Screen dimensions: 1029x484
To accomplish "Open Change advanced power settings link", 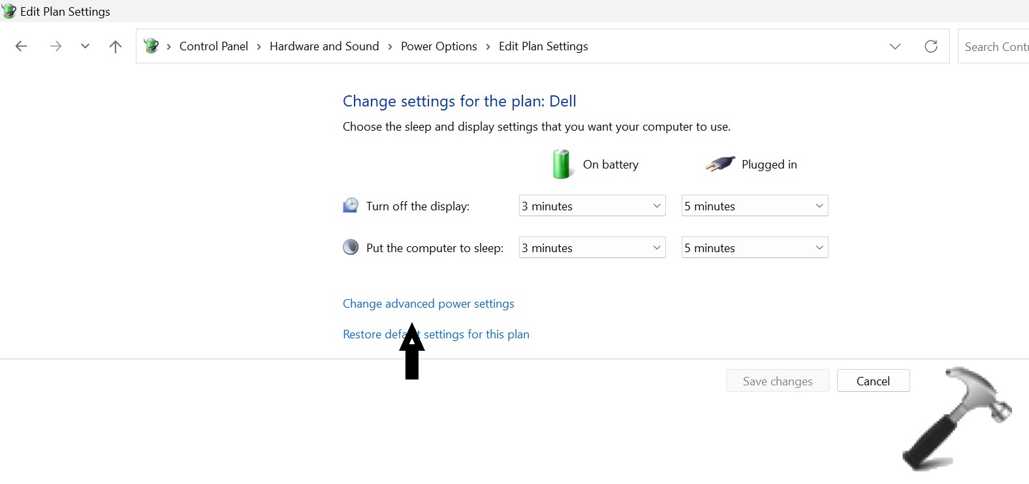I will pyautogui.click(x=428, y=304).
